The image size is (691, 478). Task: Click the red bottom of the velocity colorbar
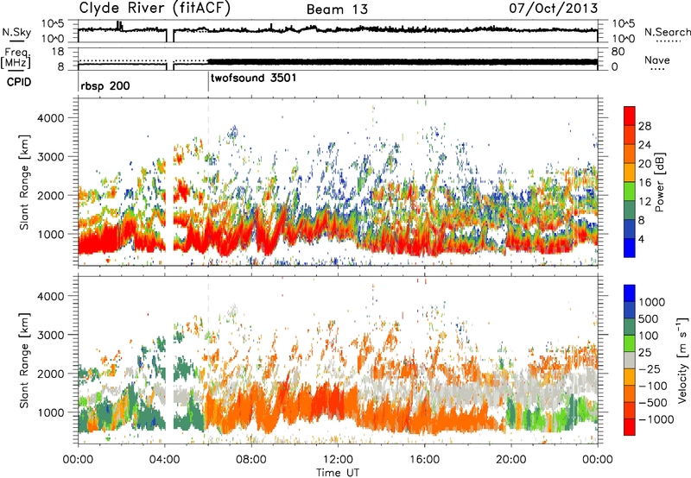point(630,427)
